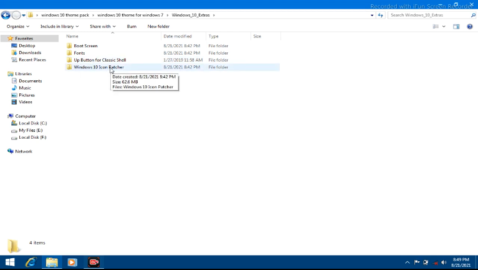Expand chevron after Windows_10_Extras breadcrumb
Image resolution: width=478 pixels, height=270 pixels.
tap(214, 15)
